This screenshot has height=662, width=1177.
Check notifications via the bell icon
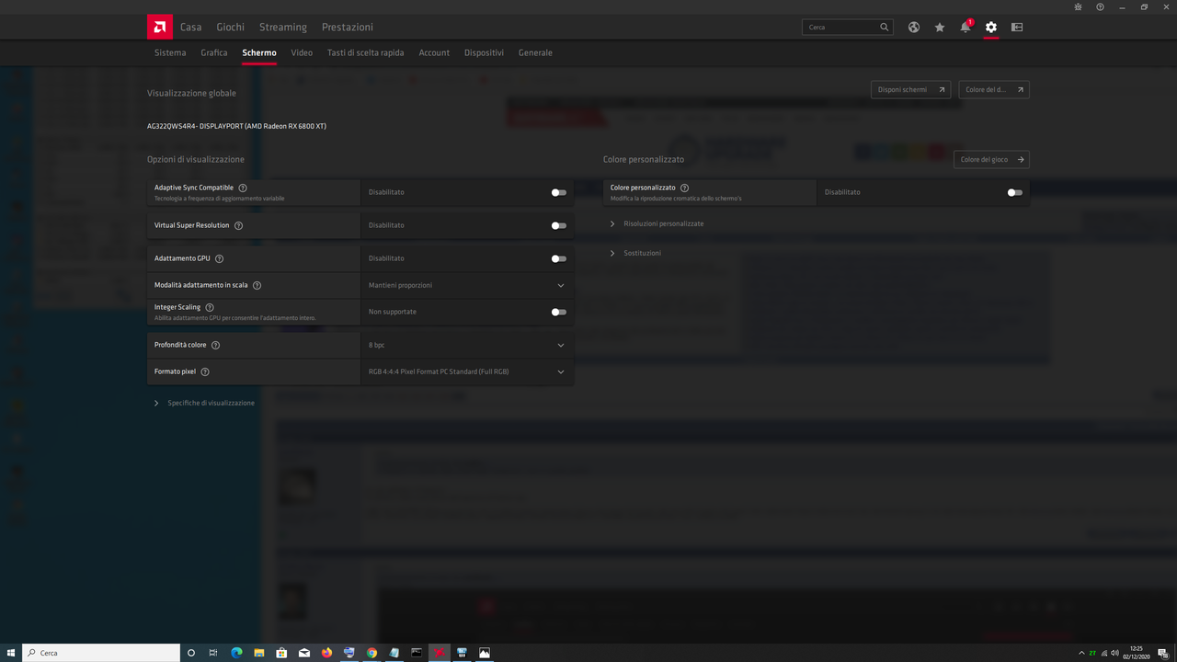coord(965,27)
